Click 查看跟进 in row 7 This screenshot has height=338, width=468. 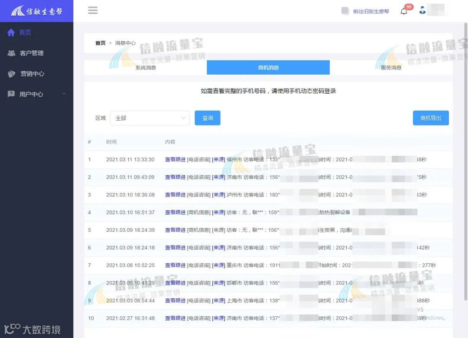coord(175,266)
